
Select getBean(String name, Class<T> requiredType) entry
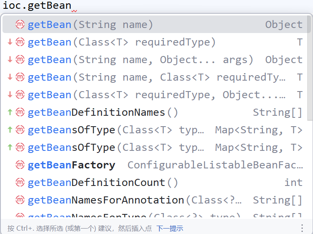(x=155, y=77)
